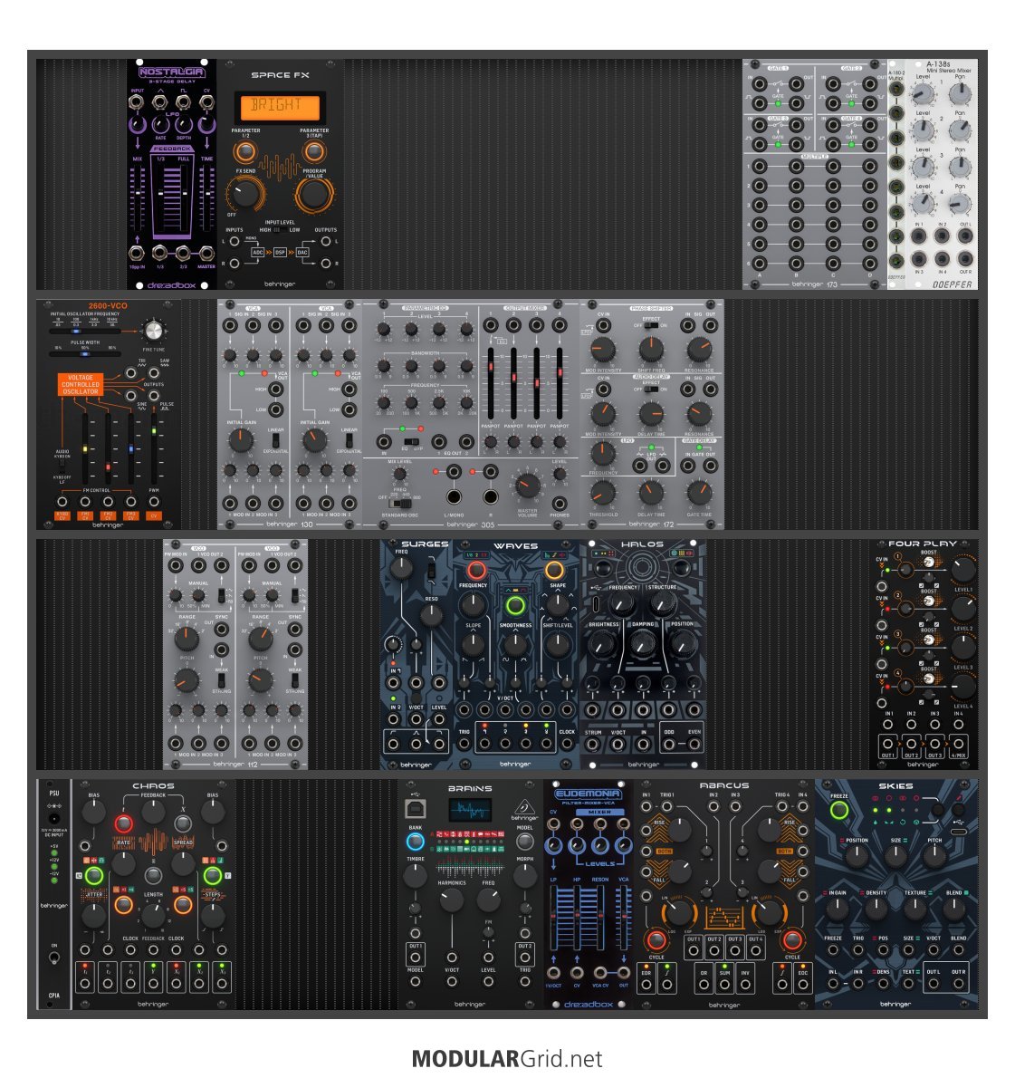Viewport: 1015px width, 1078px height.
Task: Click the Parameter 3 (TAP) button on Space FX
Action: coord(314,151)
